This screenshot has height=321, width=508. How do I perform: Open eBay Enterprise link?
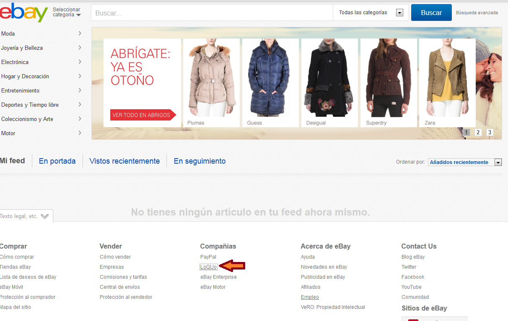tap(218, 277)
